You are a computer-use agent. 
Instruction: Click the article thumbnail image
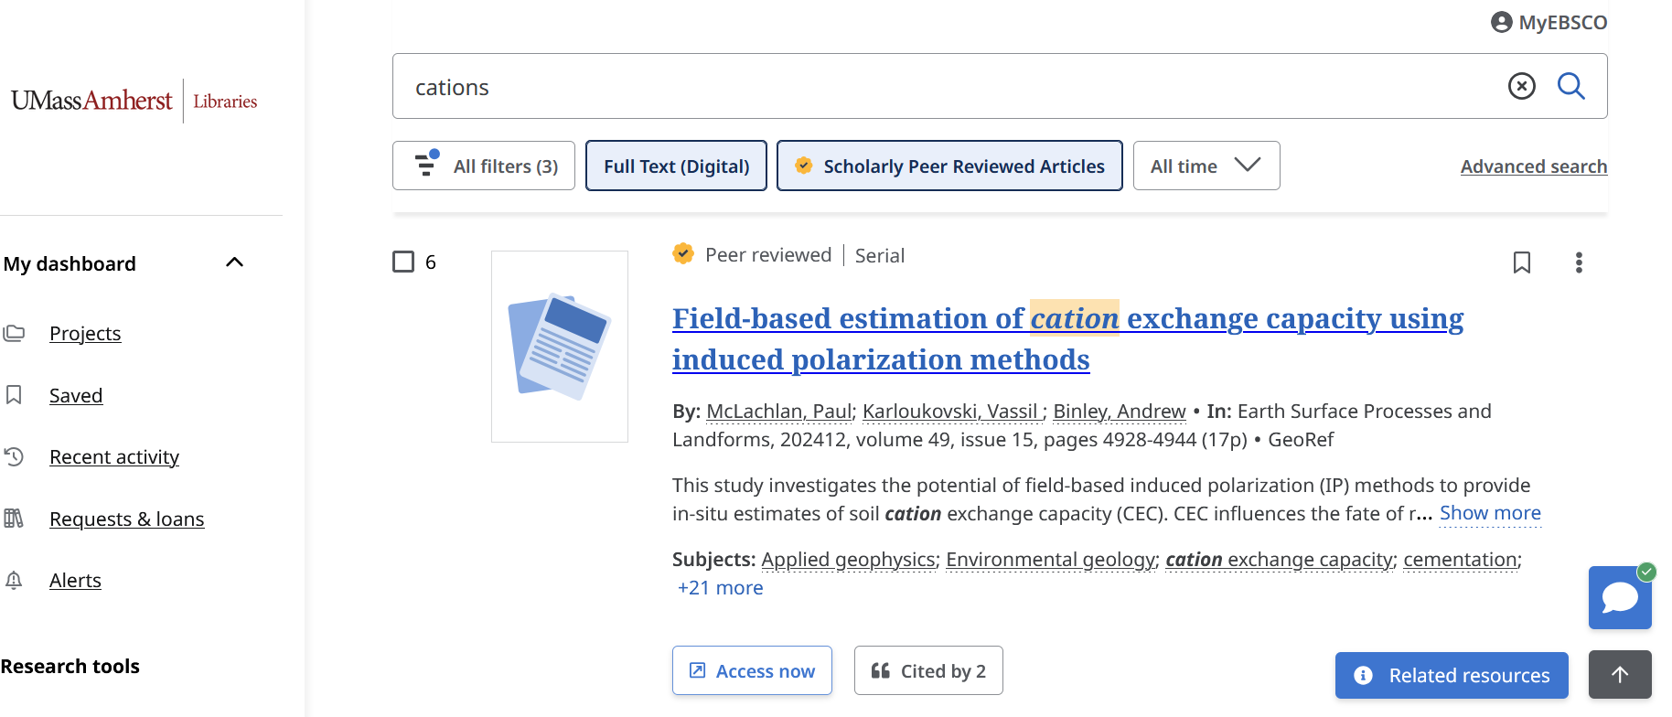[560, 347]
